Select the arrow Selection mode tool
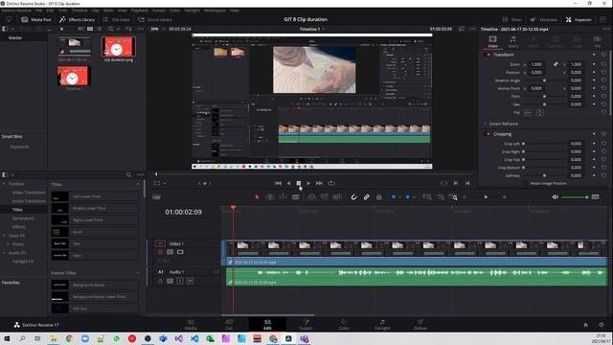Viewport: 613px width, 345px height. pyautogui.click(x=257, y=197)
